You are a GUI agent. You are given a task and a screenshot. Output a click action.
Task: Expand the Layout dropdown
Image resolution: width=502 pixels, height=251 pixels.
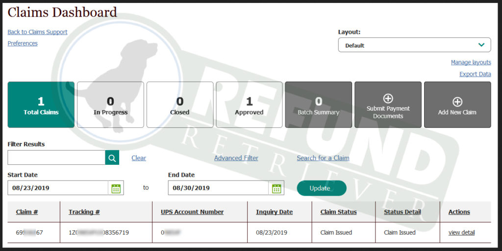pyautogui.click(x=414, y=45)
